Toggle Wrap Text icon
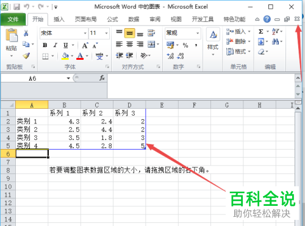 (x=151, y=33)
